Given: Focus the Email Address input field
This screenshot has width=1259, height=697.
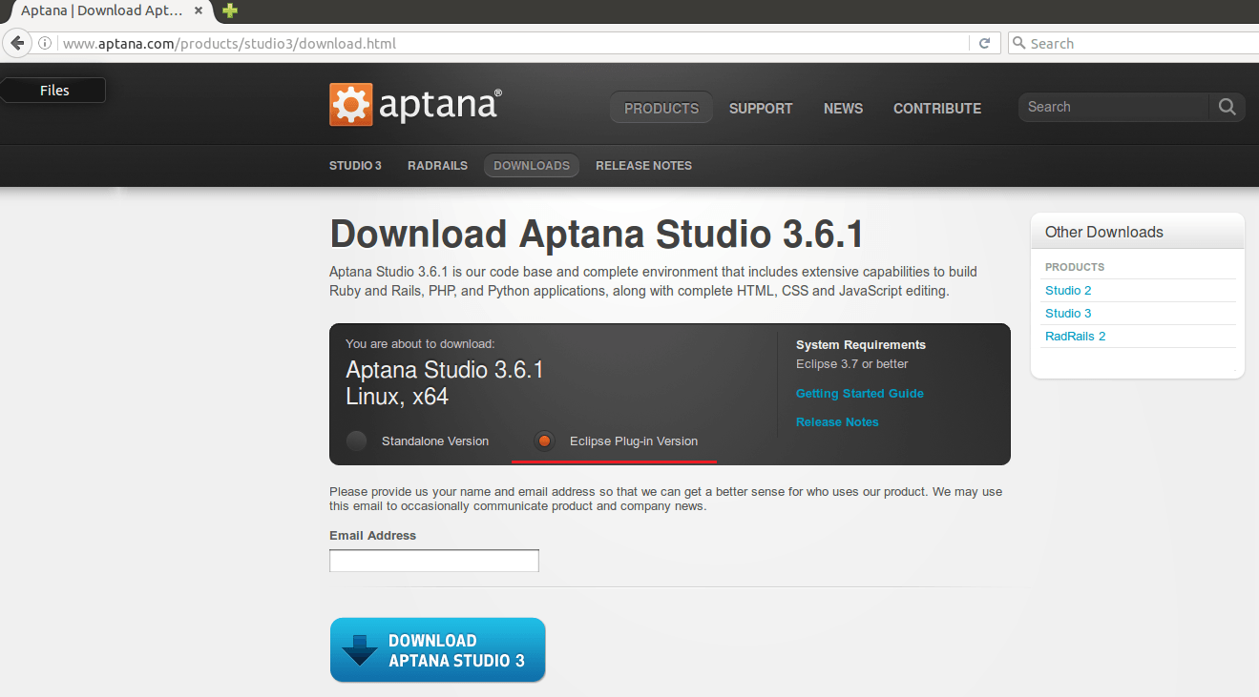Looking at the screenshot, I should click(x=434, y=561).
